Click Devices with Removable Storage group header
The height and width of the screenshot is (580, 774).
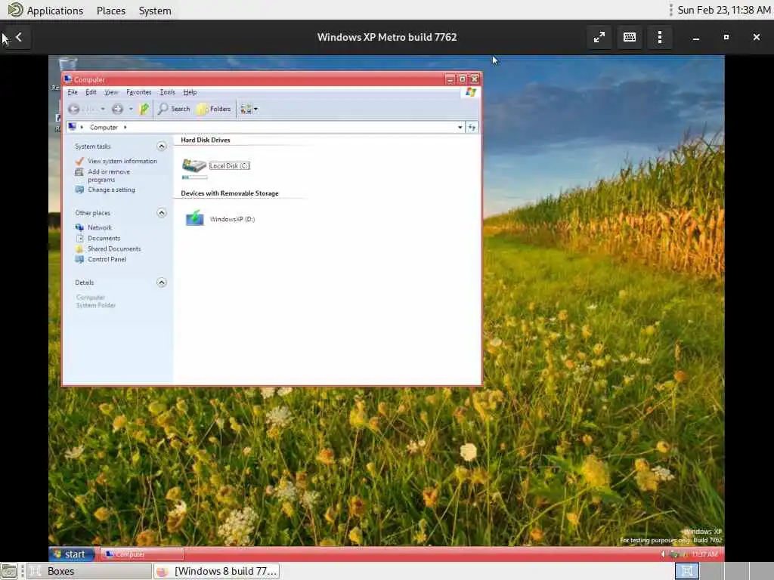230,193
